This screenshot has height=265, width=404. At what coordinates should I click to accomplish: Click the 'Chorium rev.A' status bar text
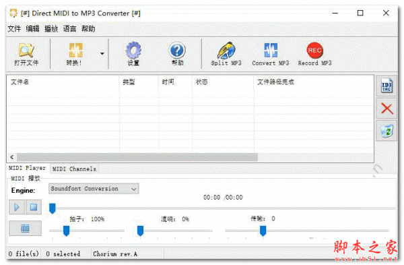115,254
